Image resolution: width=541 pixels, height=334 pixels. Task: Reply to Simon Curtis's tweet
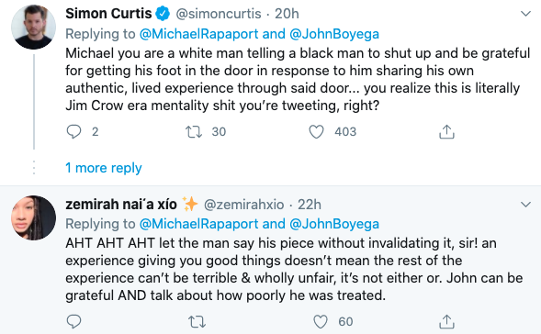pos(73,131)
